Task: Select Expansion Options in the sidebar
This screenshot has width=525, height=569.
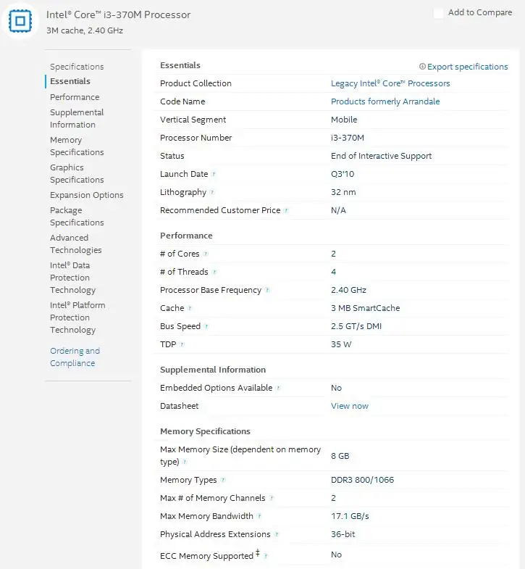Action: click(x=86, y=195)
